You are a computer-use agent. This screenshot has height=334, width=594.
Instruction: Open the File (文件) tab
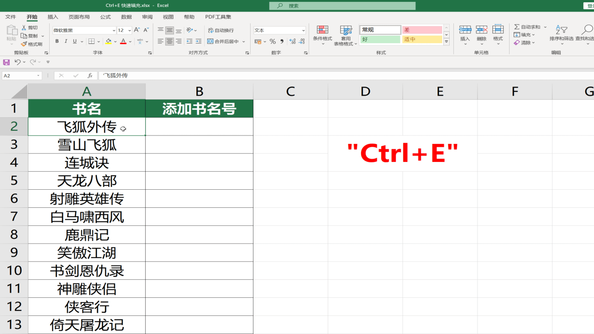[x=11, y=17]
